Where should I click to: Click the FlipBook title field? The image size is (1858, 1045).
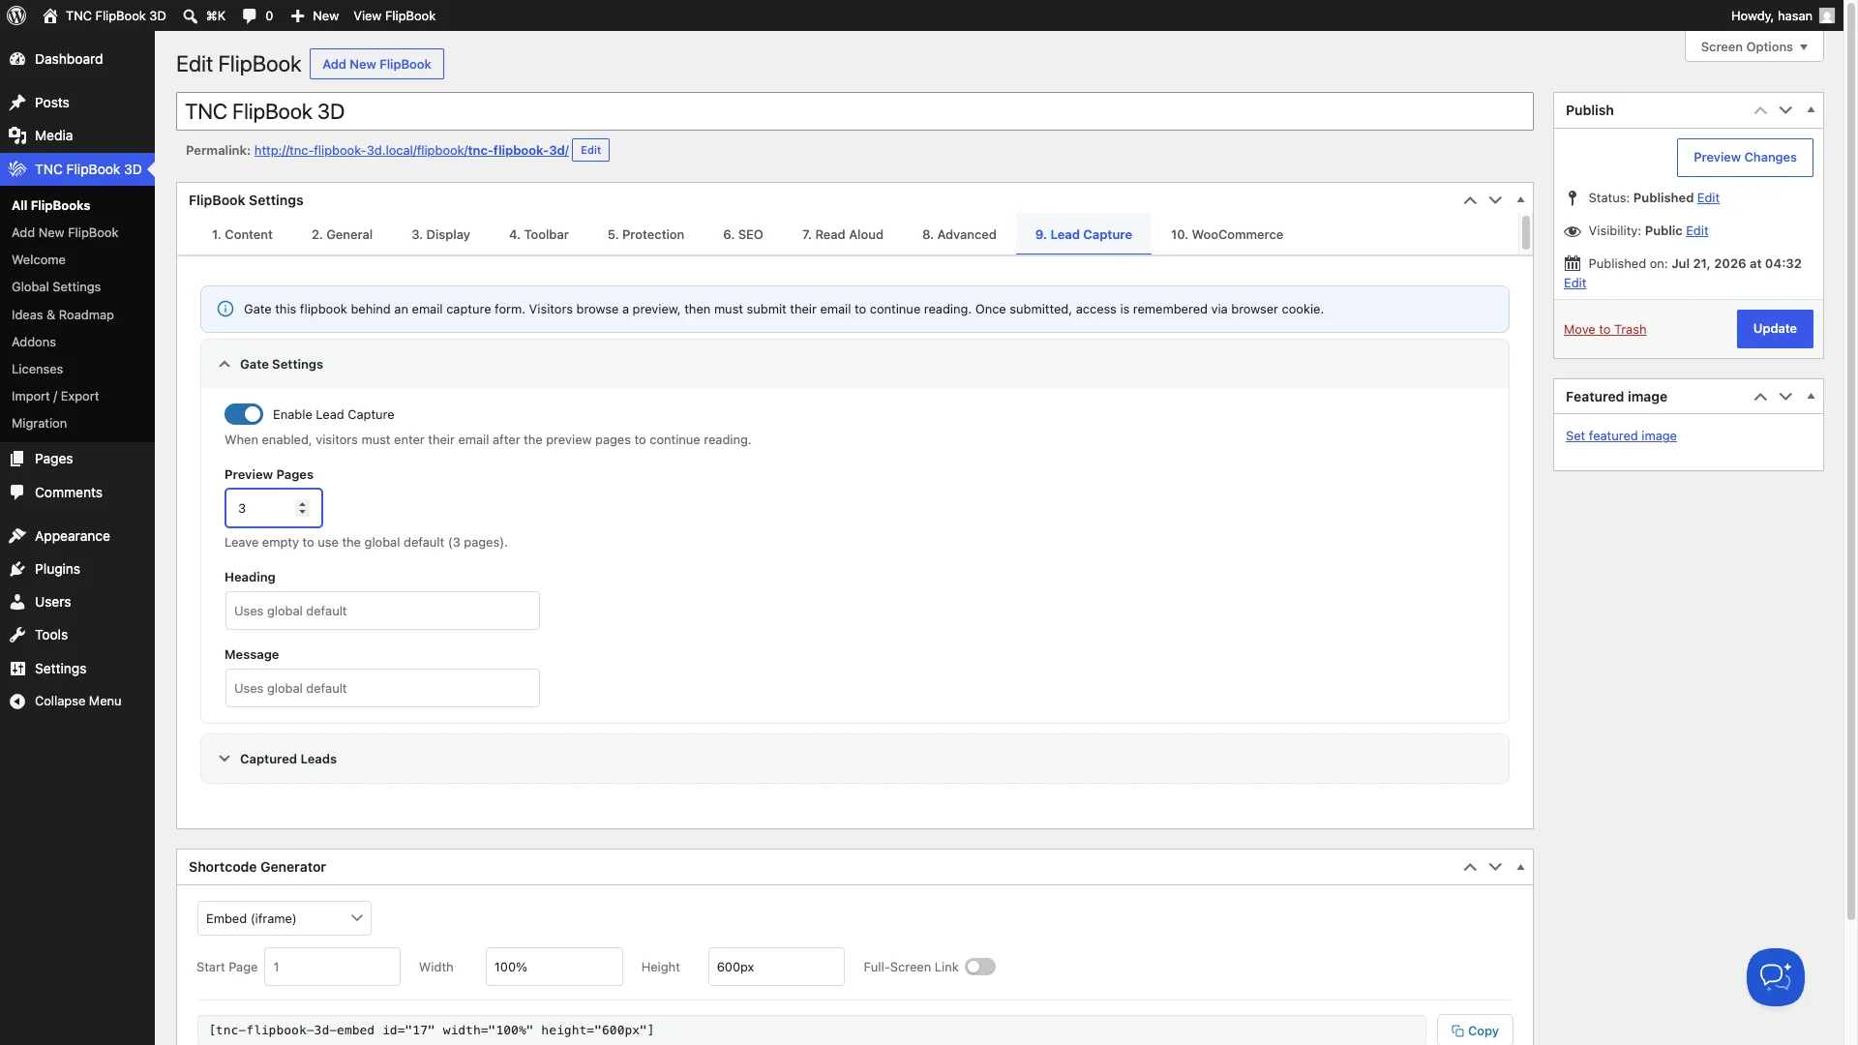click(854, 111)
